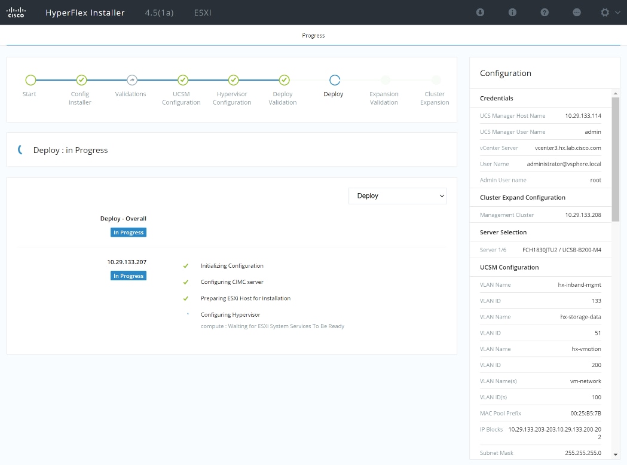
Task: Click the 4.5(1a) version label
Action: point(159,13)
